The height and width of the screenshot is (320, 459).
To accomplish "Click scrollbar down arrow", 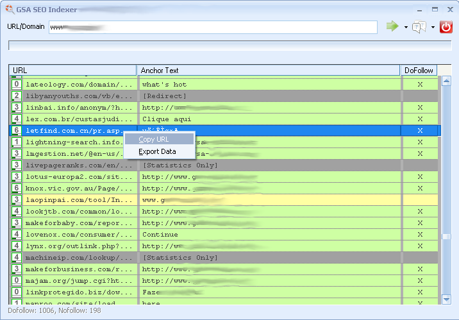I will [x=446, y=299].
